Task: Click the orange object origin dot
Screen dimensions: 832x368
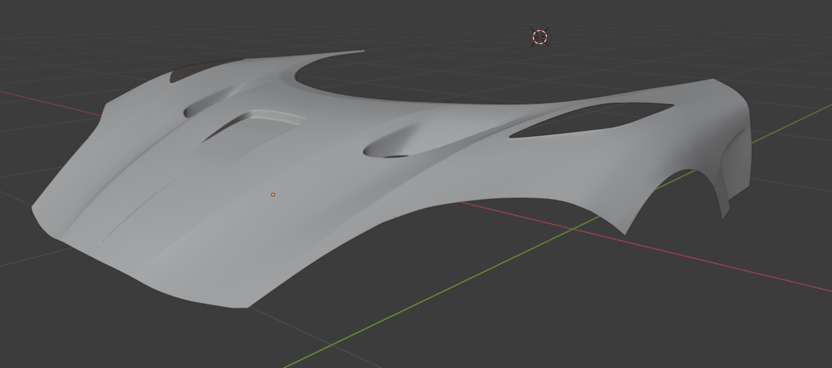Action: [x=273, y=194]
